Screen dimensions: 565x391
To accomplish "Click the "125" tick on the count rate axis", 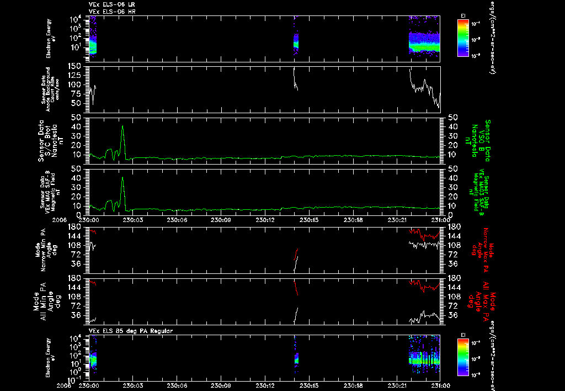I will [x=73, y=76].
